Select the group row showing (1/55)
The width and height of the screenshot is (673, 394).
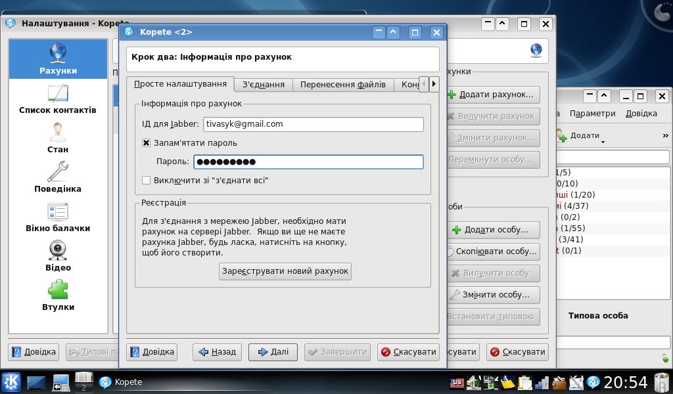pos(613,228)
